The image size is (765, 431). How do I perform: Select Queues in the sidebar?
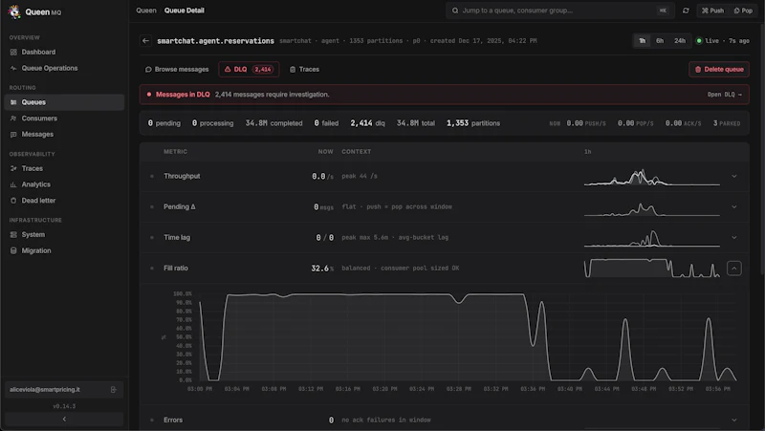[64, 102]
